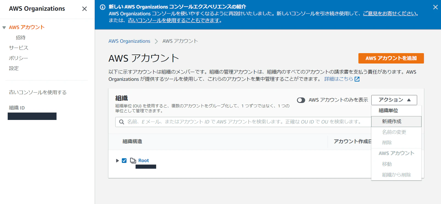Toggle AWS アカウントのみを表示 switch
The image size is (441, 204).
coord(301,100)
